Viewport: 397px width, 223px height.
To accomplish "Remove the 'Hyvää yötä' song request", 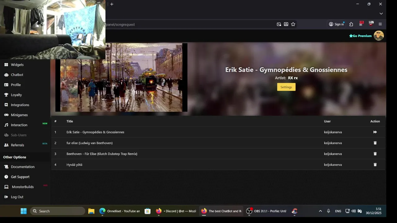I will click(x=375, y=164).
